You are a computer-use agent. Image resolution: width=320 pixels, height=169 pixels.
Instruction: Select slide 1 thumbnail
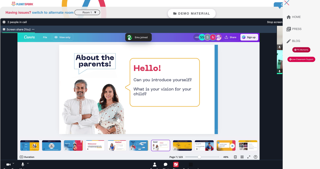(29, 146)
